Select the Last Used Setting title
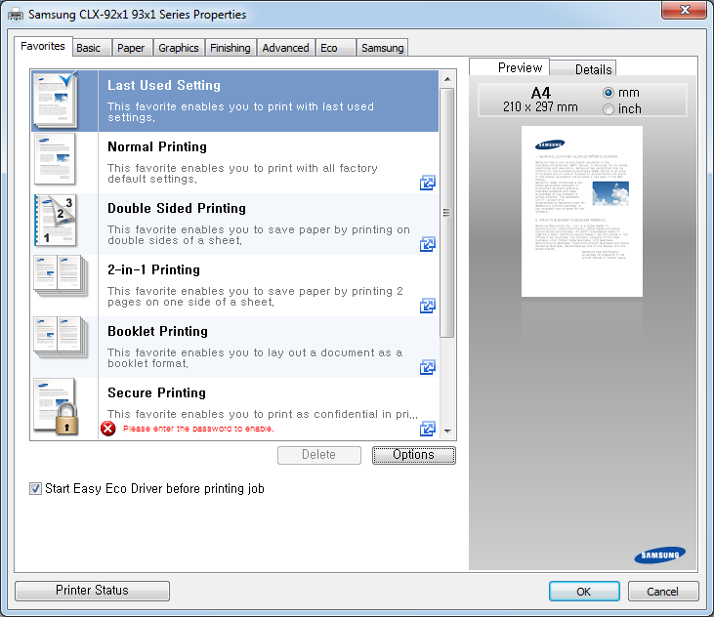The image size is (714, 617). 164,85
